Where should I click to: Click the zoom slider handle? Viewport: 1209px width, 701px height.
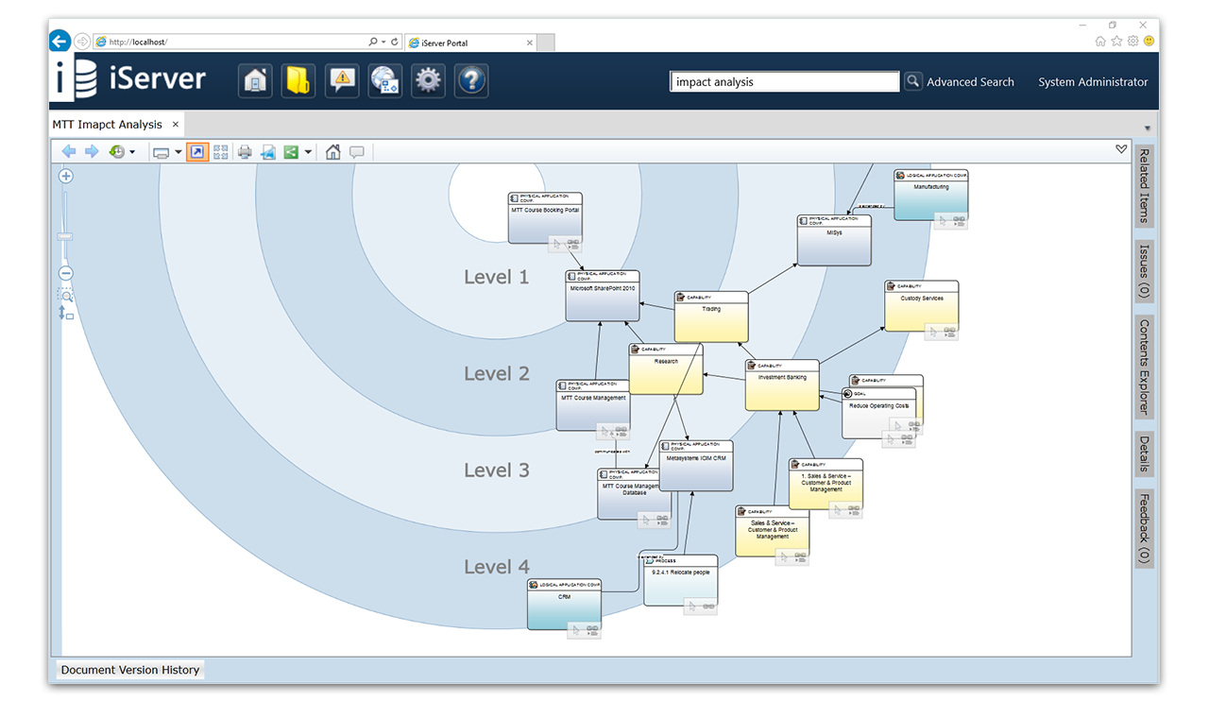[66, 235]
